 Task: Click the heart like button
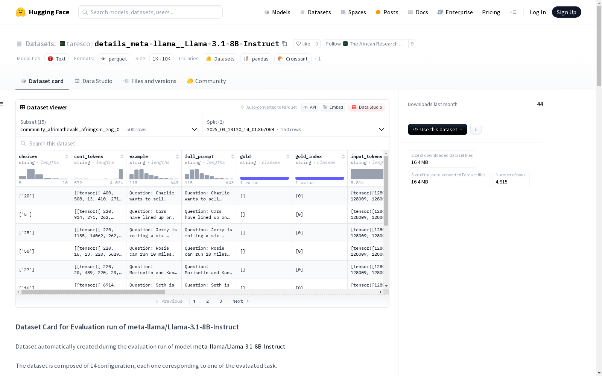pyautogui.click(x=303, y=44)
